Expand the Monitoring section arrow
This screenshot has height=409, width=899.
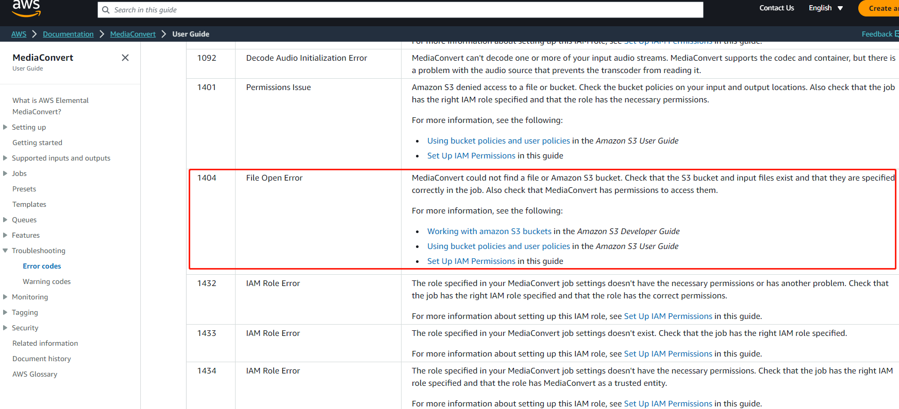[5, 297]
